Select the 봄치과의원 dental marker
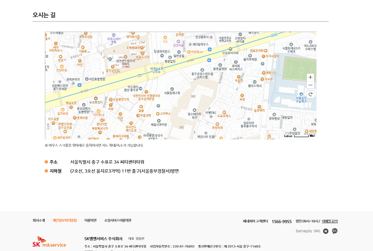The height and width of the screenshot is (251, 373). click(250, 55)
